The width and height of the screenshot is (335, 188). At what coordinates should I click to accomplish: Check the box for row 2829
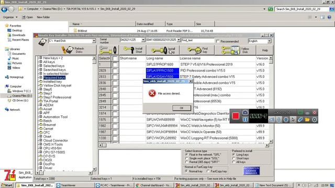point(115,70)
